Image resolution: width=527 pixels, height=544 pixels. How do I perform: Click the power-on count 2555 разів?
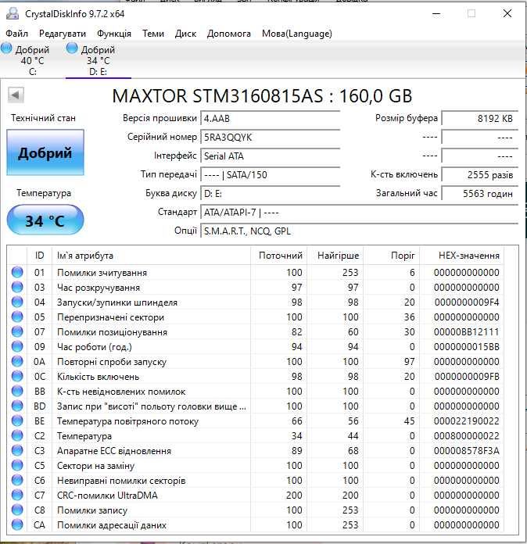click(480, 174)
